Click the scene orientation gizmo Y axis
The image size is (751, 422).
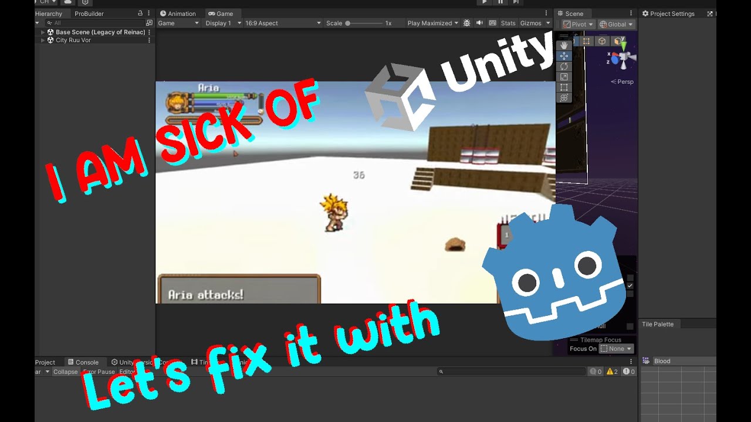click(624, 46)
